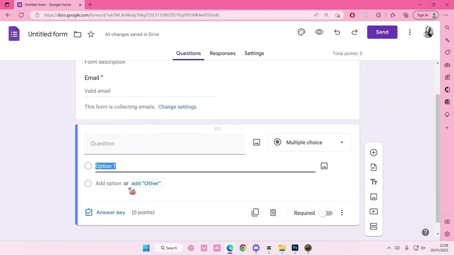
Task: Click the taskbar Search box
Action: click(169, 248)
